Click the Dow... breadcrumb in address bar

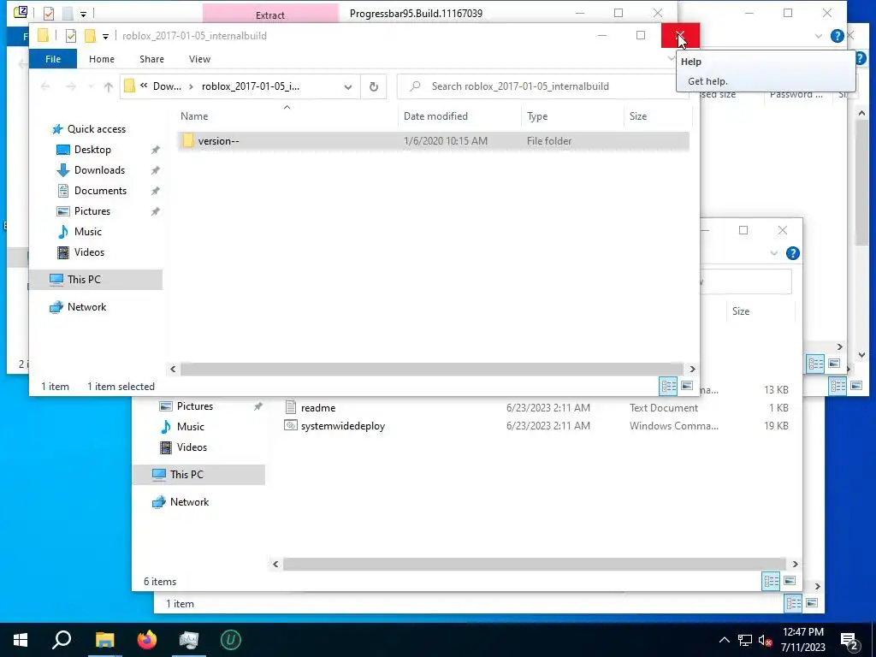(x=167, y=86)
